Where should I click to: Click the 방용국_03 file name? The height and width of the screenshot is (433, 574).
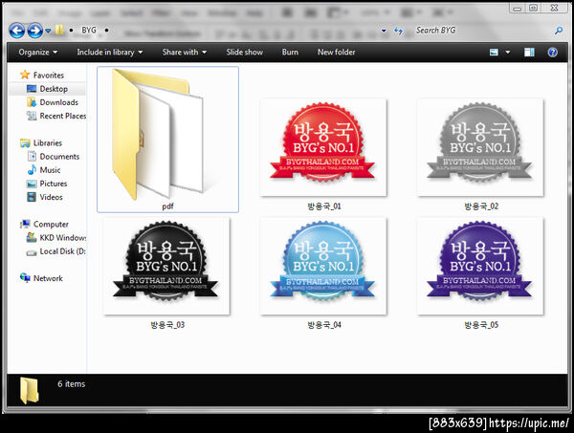click(x=167, y=325)
